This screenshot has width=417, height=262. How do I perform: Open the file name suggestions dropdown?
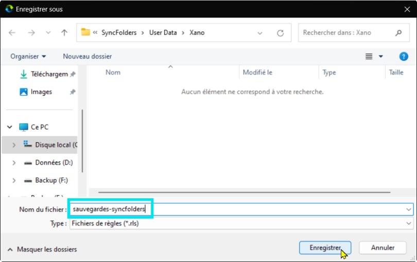click(x=409, y=209)
